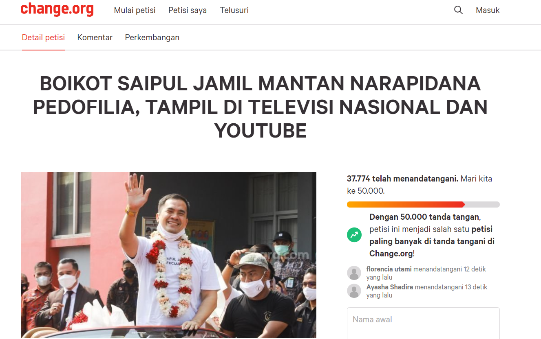Open the search magnifier icon
Viewport: 541px width, 339px height.
[458, 10]
